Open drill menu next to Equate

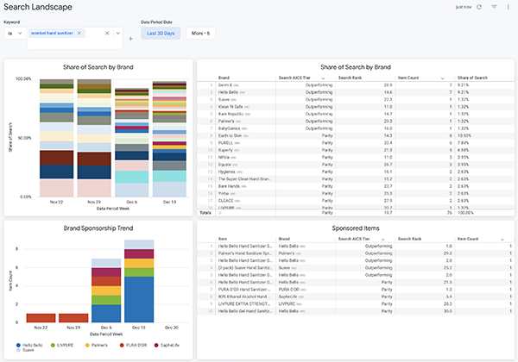pyautogui.click(x=235, y=165)
